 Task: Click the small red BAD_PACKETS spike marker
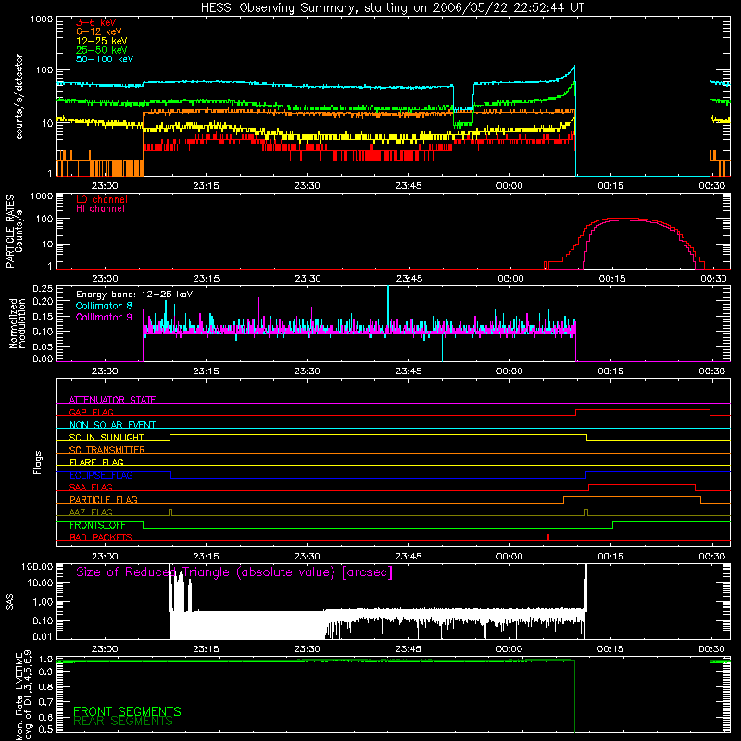click(548, 537)
